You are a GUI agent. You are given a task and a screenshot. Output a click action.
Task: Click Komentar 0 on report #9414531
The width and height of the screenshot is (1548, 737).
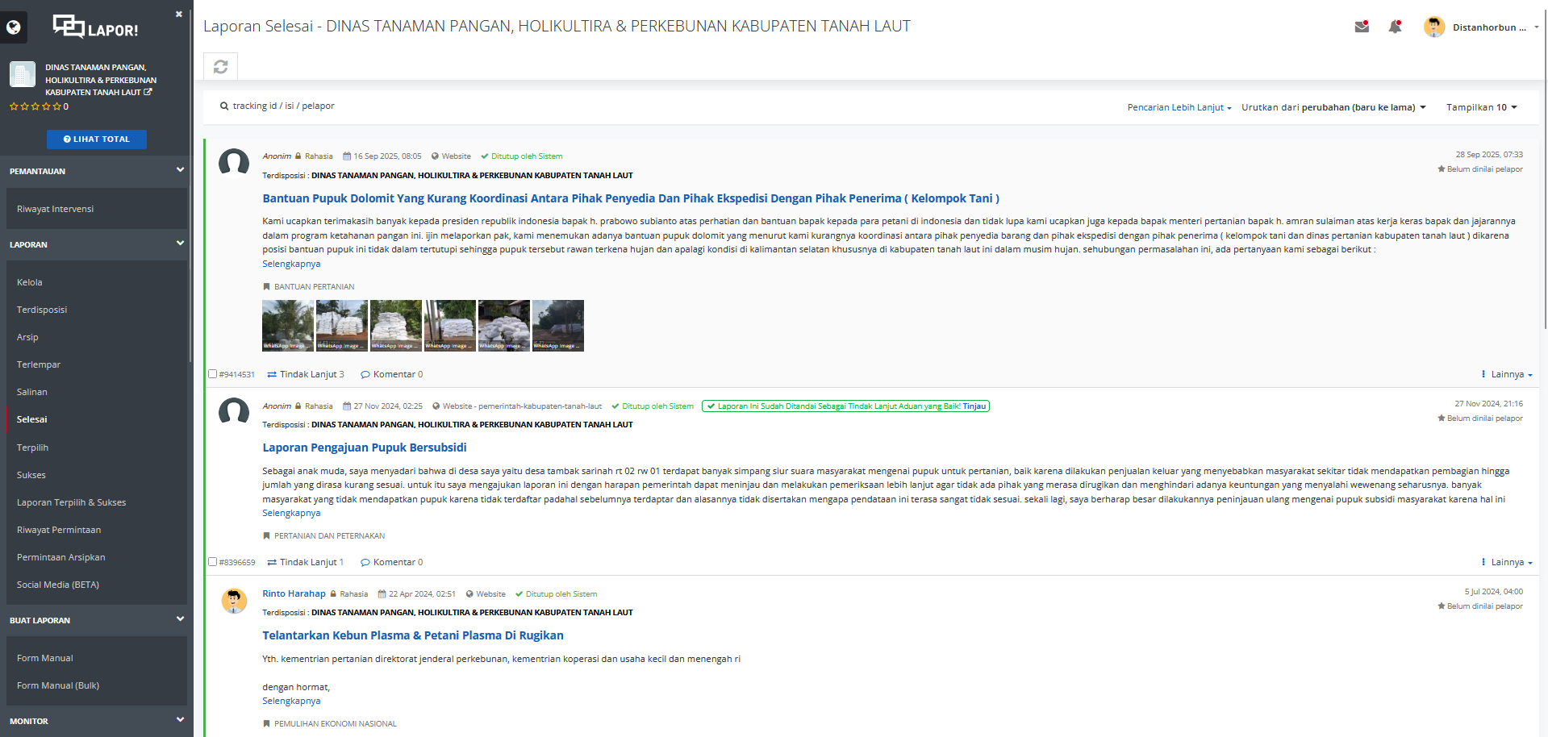click(x=392, y=374)
